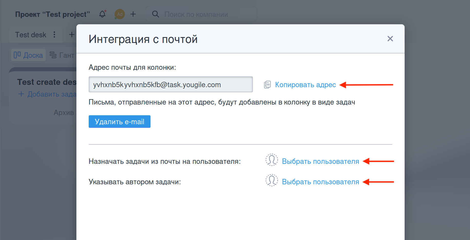
Task: Click the Удалить e-mail button
Action: click(119, 122)
